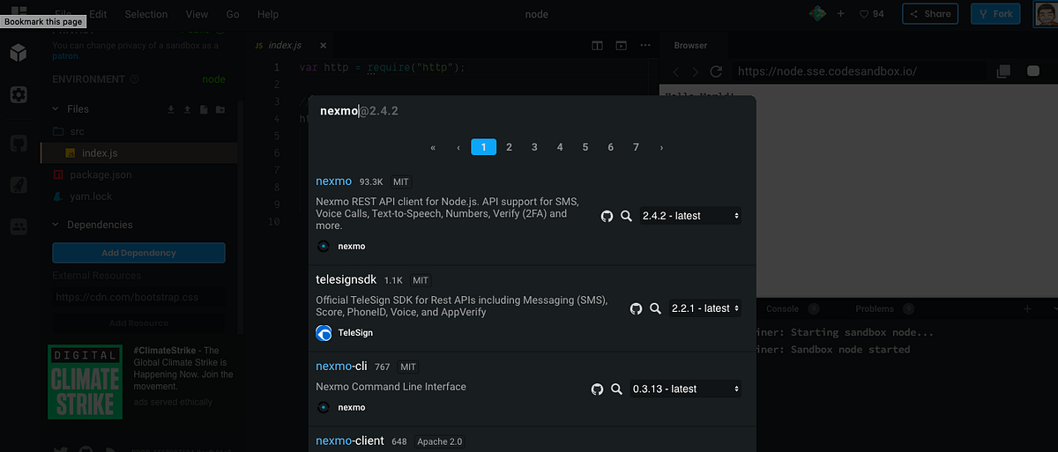Screen dimensions: 1058x452
Task: Click Add Dependency button
Action: [138, 253]
